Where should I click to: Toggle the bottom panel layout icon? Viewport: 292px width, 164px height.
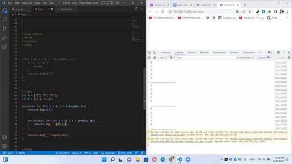point(107,3)
